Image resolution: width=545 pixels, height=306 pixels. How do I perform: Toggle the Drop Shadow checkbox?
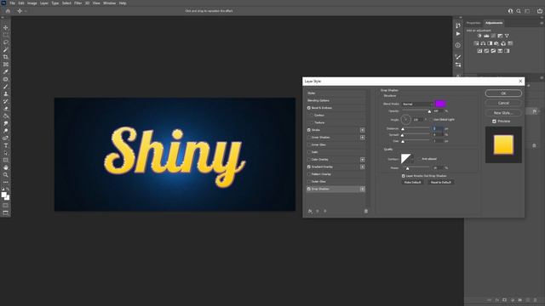(x=308, y=189)
